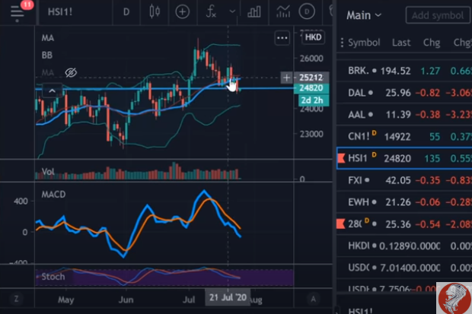The height and width of the screenshot is (314, 472).
Task: Select the MA indicator legend
Action: pos(48,38)
